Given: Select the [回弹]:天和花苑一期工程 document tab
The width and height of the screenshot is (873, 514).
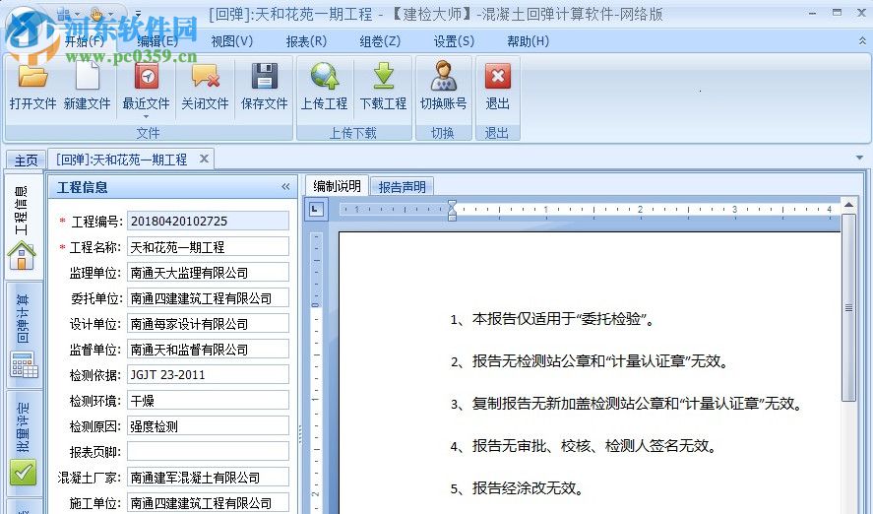Looking at the screenshot, I should pos(121,160).
